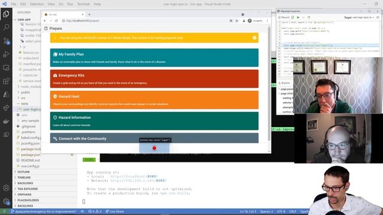Open .gitignore in the explorer

click(x=28, y=126)
